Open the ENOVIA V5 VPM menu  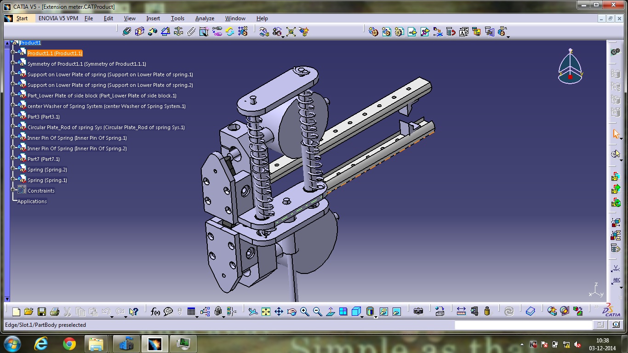(58, 18)
